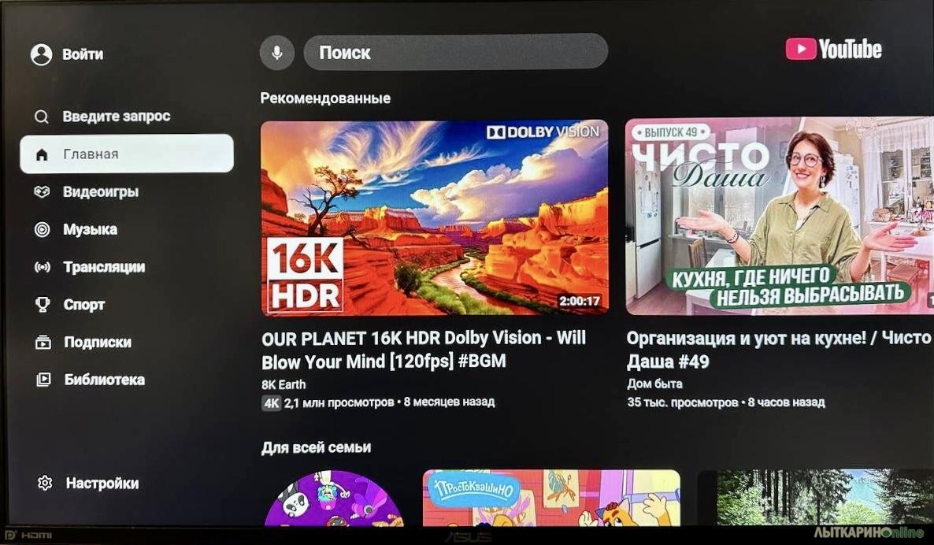Click the microphone voice search icon

pyautogui.click(x=277, y=53)
